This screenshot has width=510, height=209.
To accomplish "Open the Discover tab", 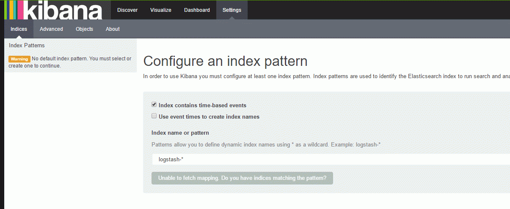I will (x=127, y=10).
